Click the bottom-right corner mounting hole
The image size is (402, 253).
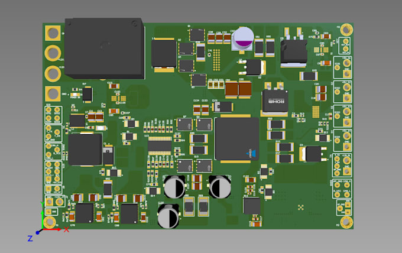[346, 222]
